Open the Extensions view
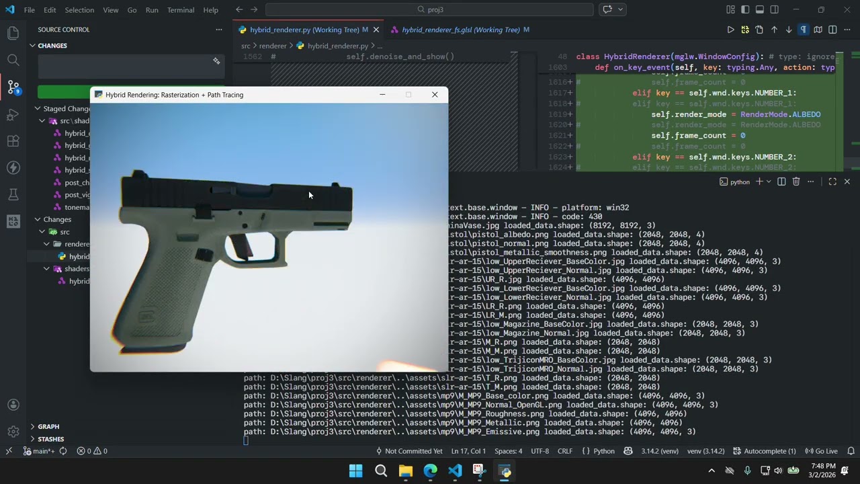 [x=13, y=141]
